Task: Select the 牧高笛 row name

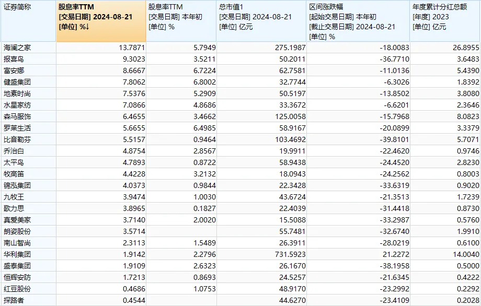Action: tap(14, 174)
